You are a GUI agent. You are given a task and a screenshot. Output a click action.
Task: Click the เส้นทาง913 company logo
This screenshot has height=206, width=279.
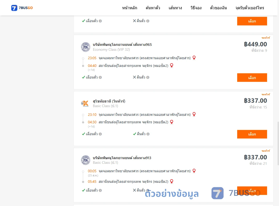tap(86, 160)
